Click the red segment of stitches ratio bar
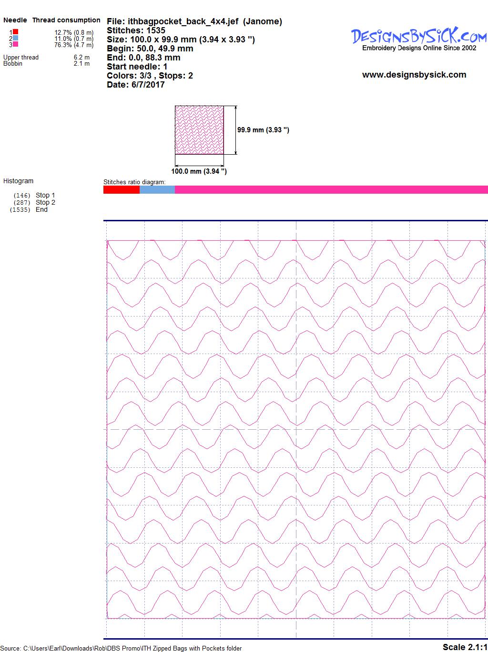 pyautogui.click(x=121, y=189)
